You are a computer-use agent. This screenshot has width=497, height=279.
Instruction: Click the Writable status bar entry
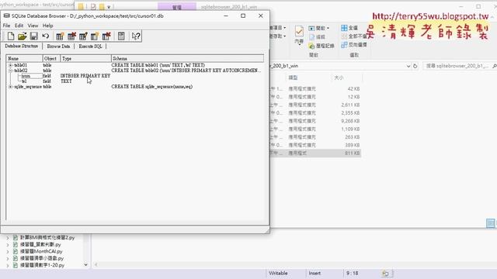(278, 274)
